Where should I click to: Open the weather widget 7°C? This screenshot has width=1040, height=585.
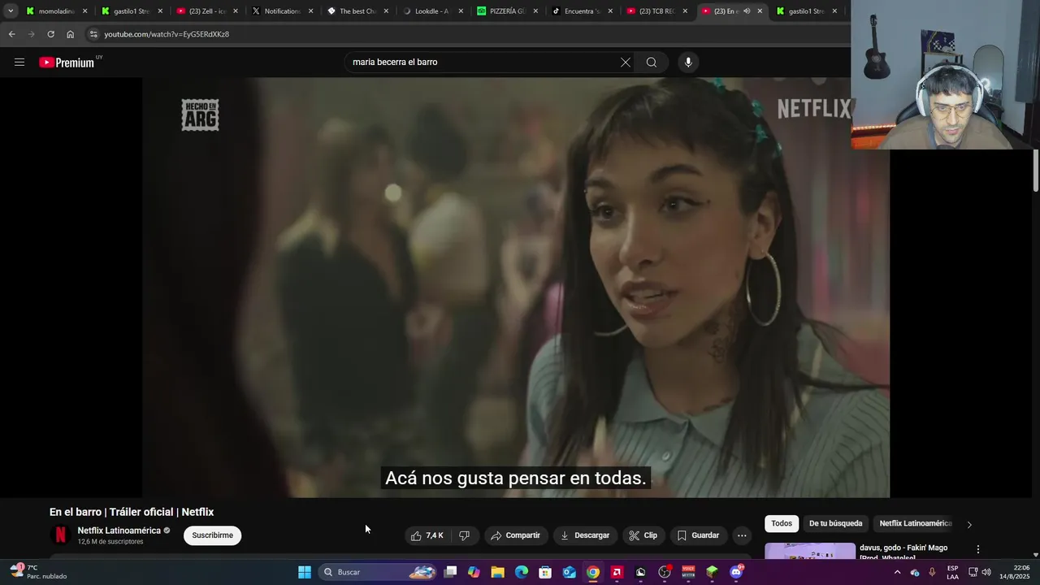(x=38, y=572)
